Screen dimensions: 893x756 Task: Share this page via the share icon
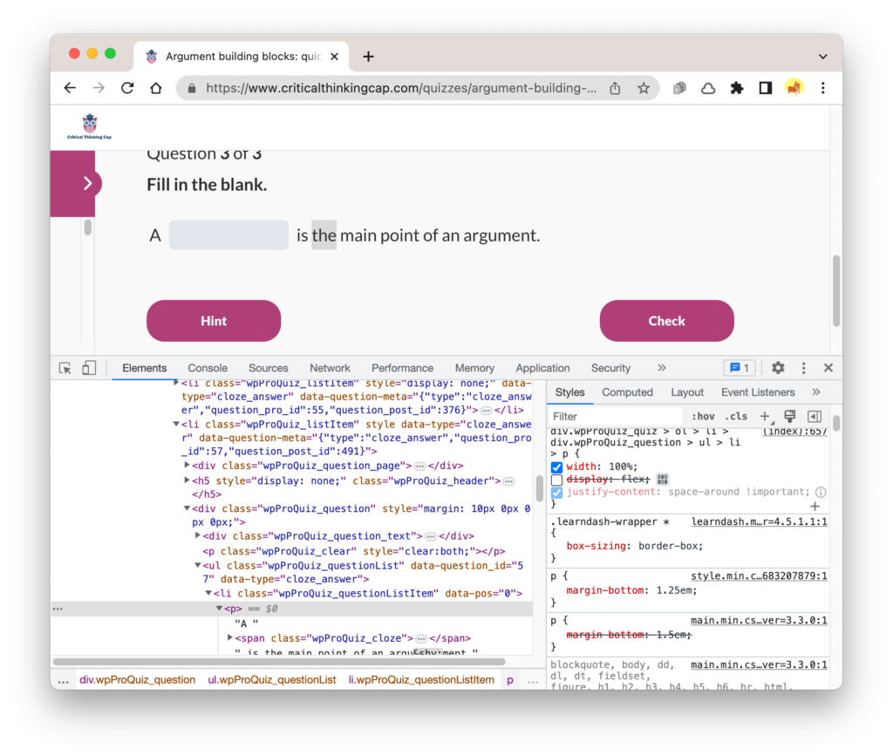pyautogui.click(x=615, y=88)
